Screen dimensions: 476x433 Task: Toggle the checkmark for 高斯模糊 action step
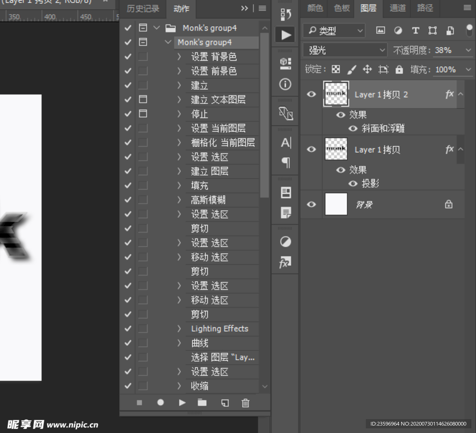tap(128, 200)
